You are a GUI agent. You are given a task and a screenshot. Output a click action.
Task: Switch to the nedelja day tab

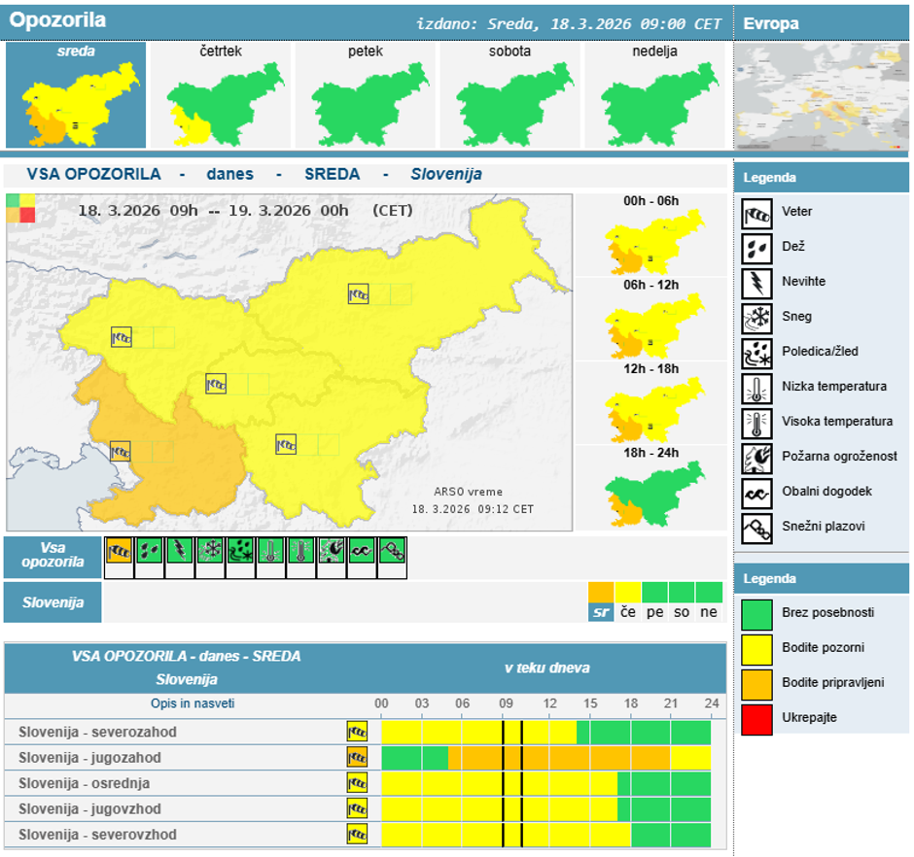(652, 95)
